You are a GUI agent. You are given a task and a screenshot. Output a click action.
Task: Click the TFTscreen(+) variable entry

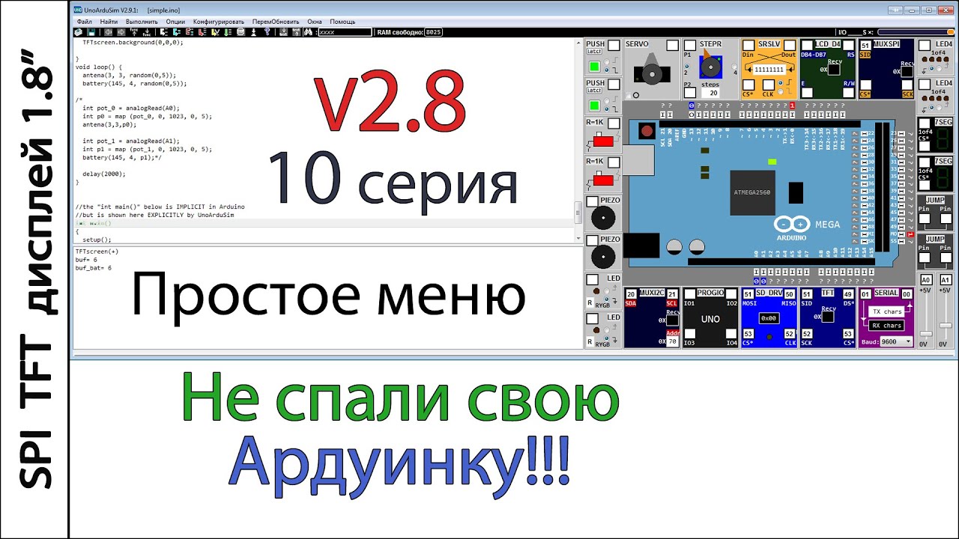coord(97,252)
